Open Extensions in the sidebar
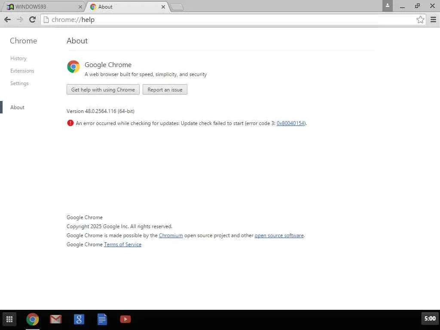 22,71
